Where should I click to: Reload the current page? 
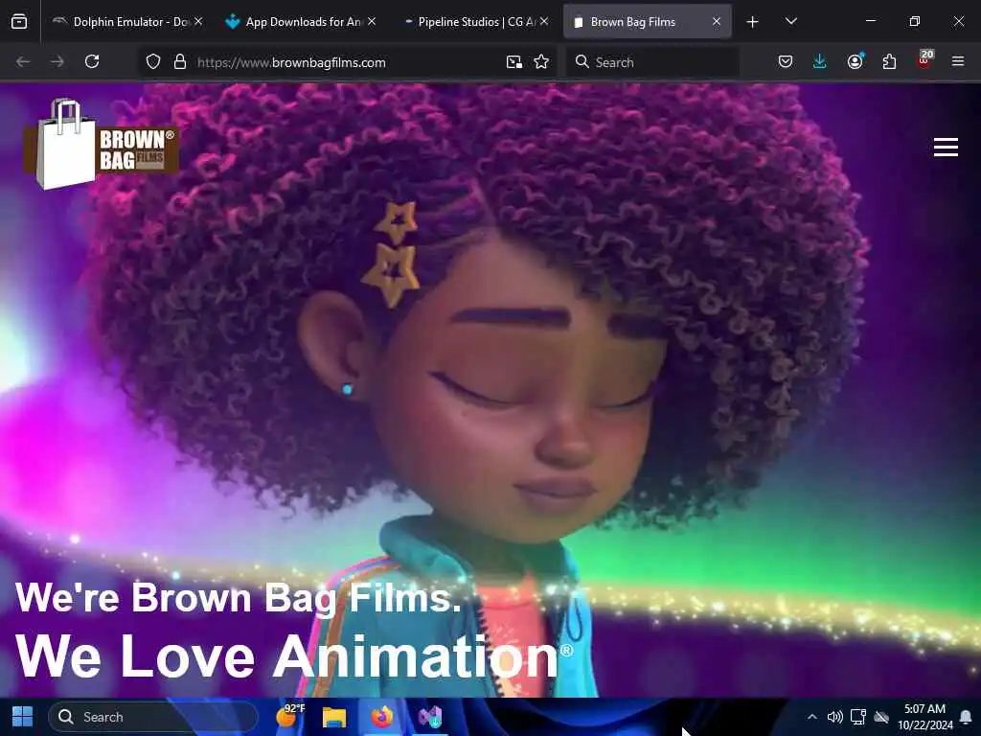click(92, 62)
